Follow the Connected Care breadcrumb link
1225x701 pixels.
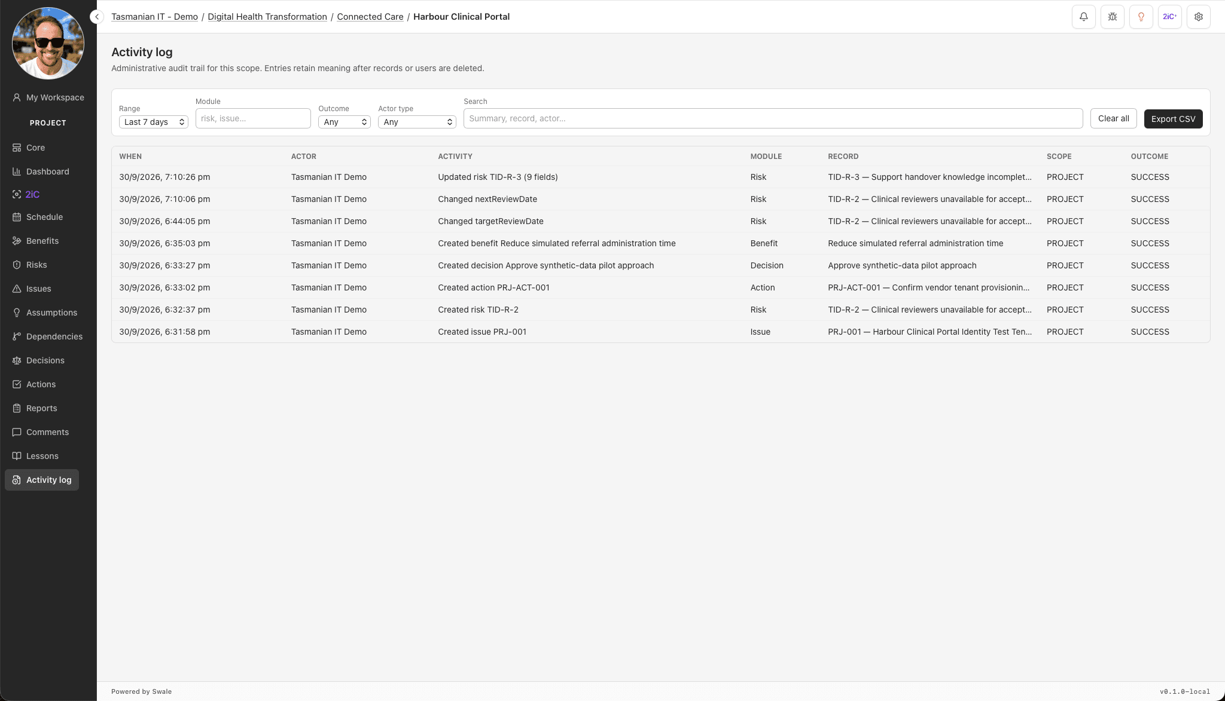point(370,17)
